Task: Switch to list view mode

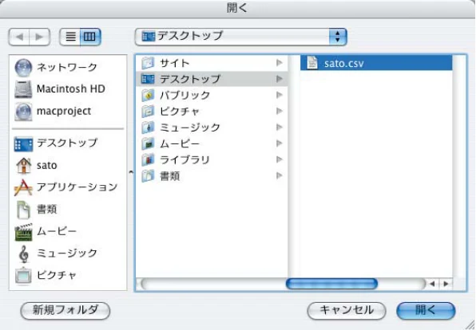Action: tap(70, 37)
